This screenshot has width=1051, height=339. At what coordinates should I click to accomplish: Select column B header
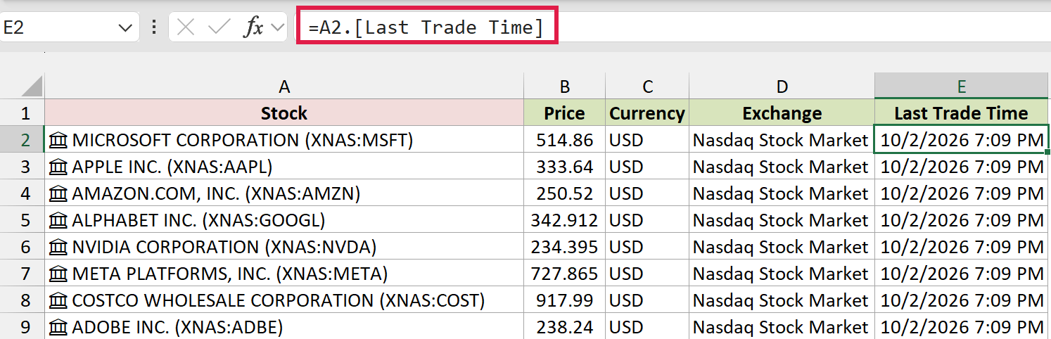(565, 87)
